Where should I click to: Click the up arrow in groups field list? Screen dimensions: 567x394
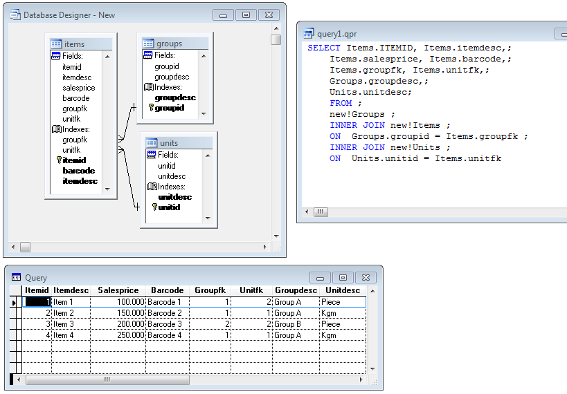point(204,56)
